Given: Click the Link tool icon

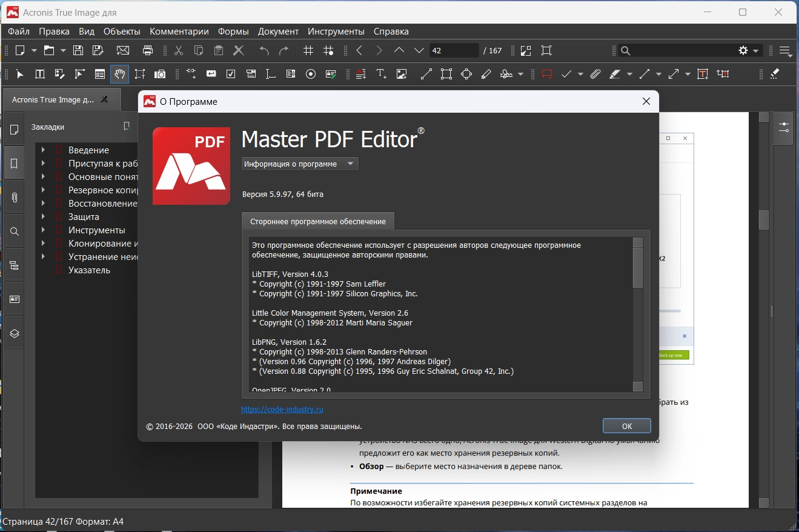Looking at the screenshot, I should pyautogui.click(x=191, y=74).
